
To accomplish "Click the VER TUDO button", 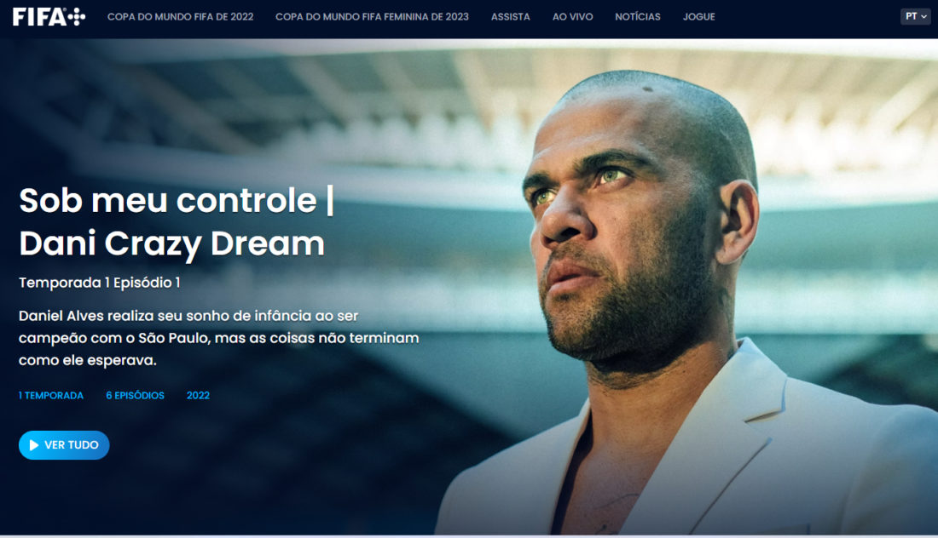I will [64, 445].
